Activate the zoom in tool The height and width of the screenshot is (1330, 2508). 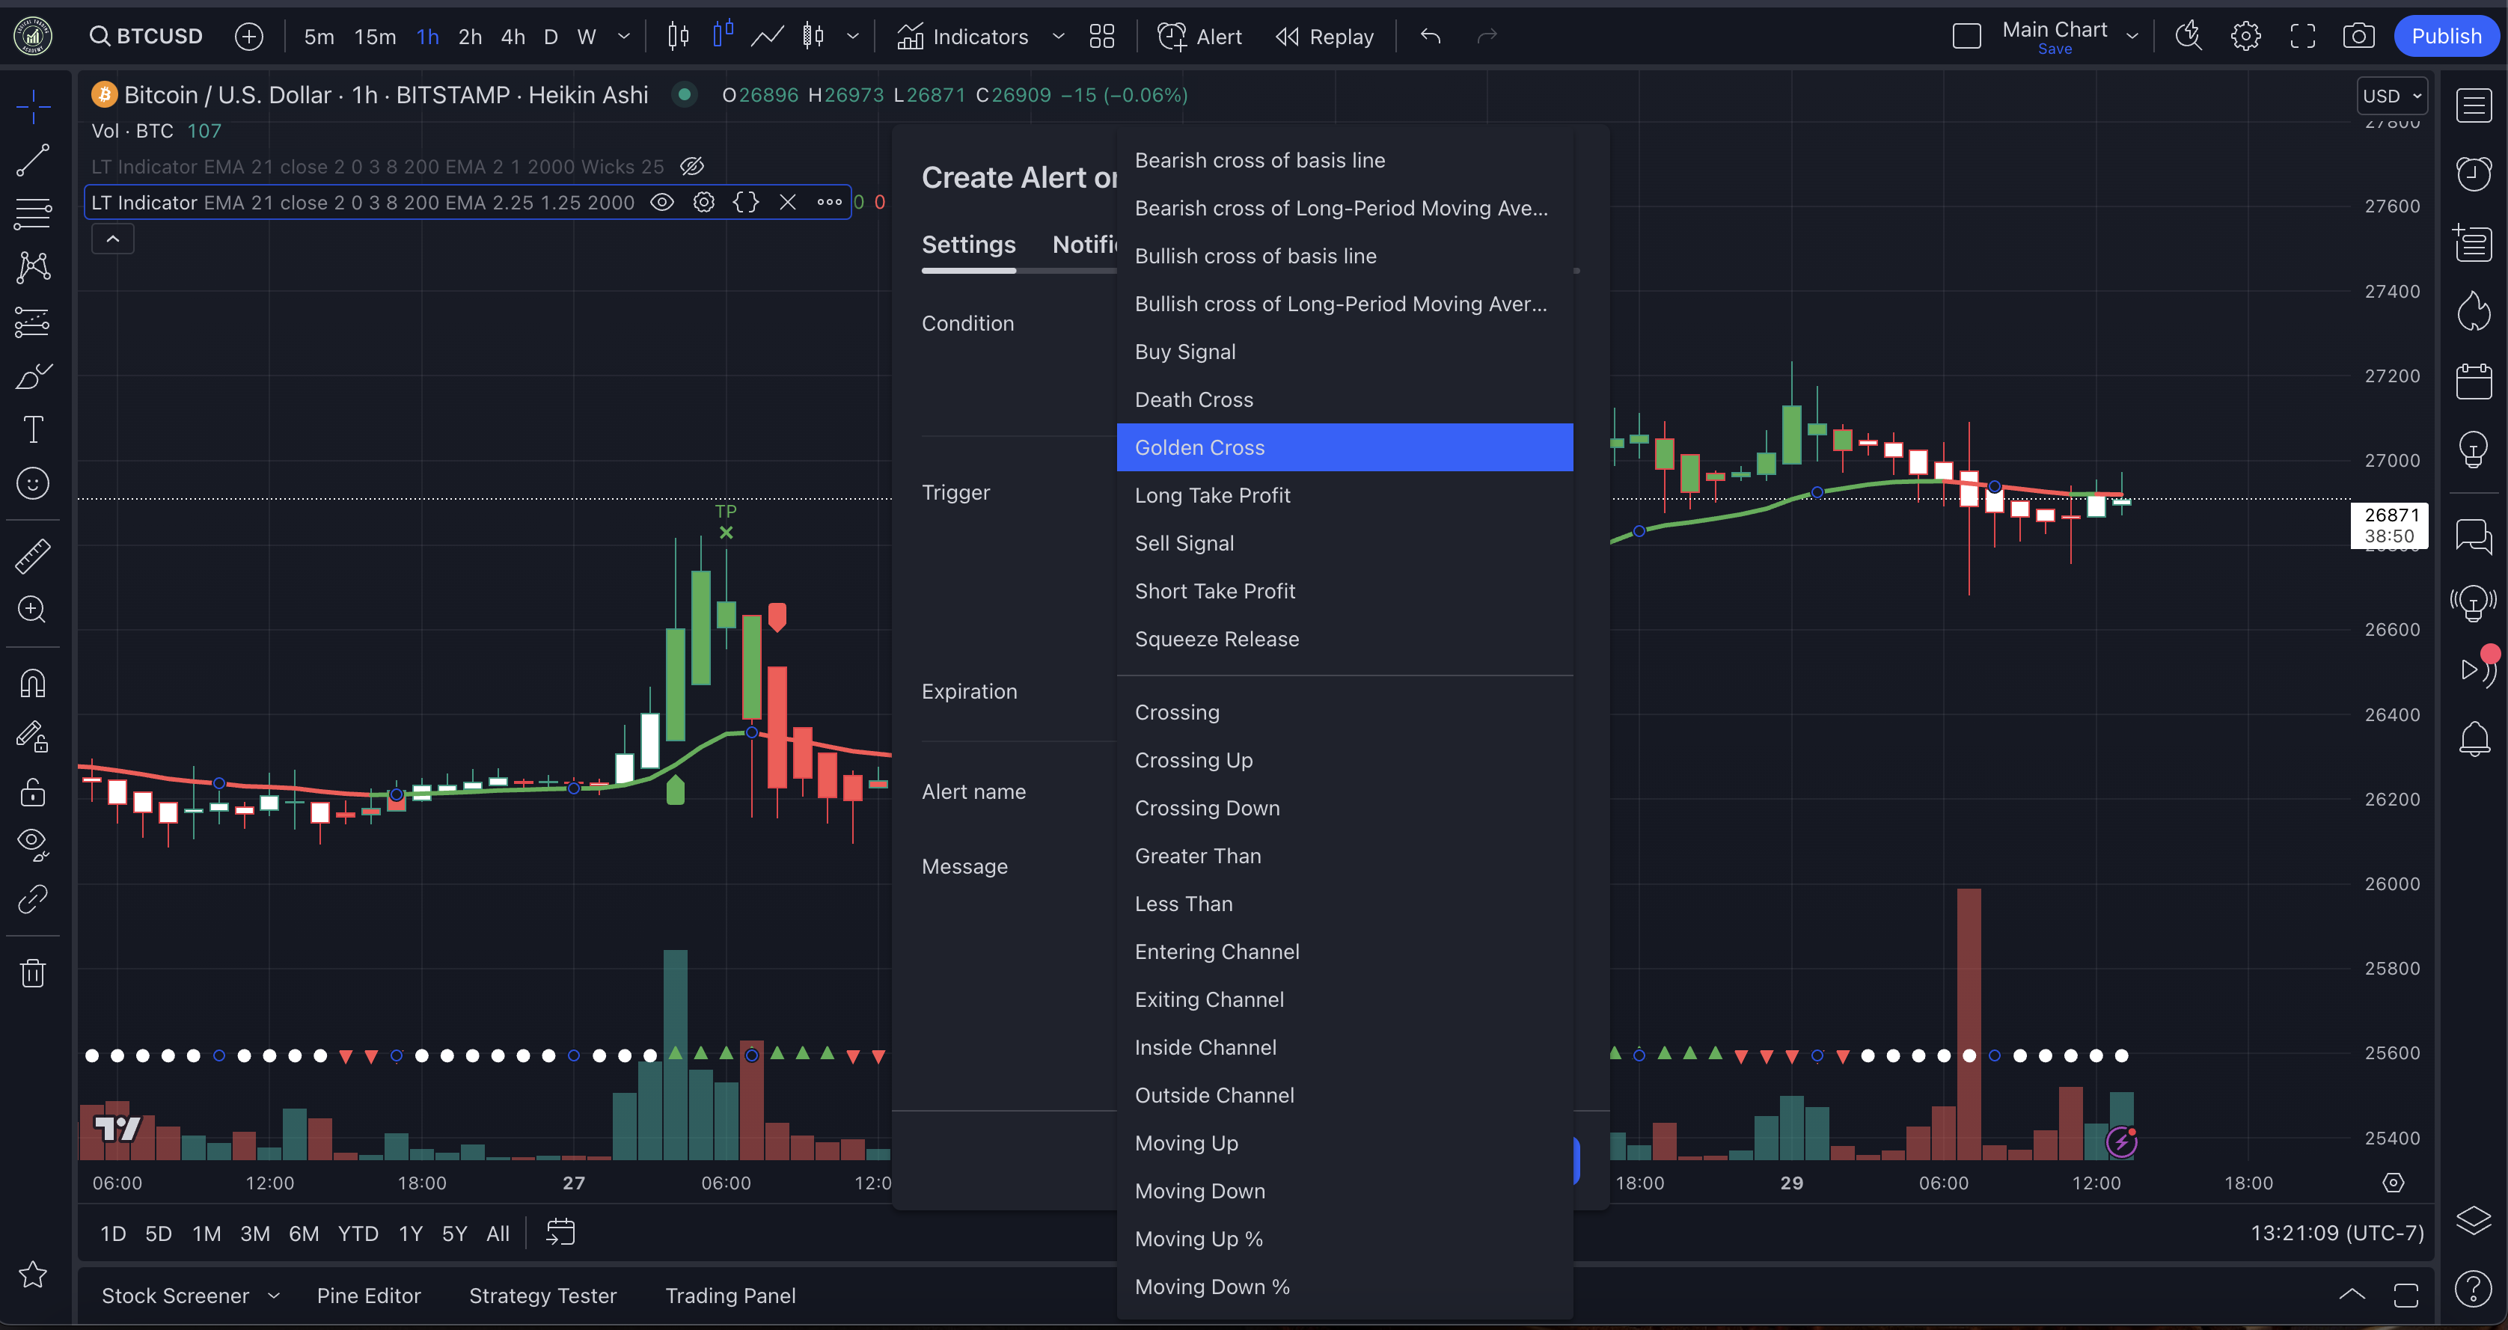[x=33, y=610]
